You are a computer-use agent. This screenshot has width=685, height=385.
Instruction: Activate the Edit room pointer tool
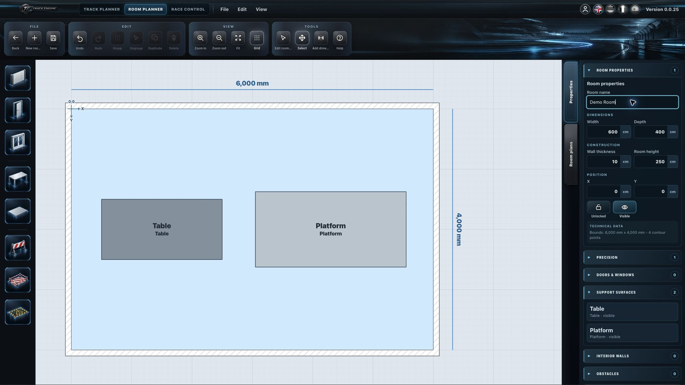tap(283, 38)
